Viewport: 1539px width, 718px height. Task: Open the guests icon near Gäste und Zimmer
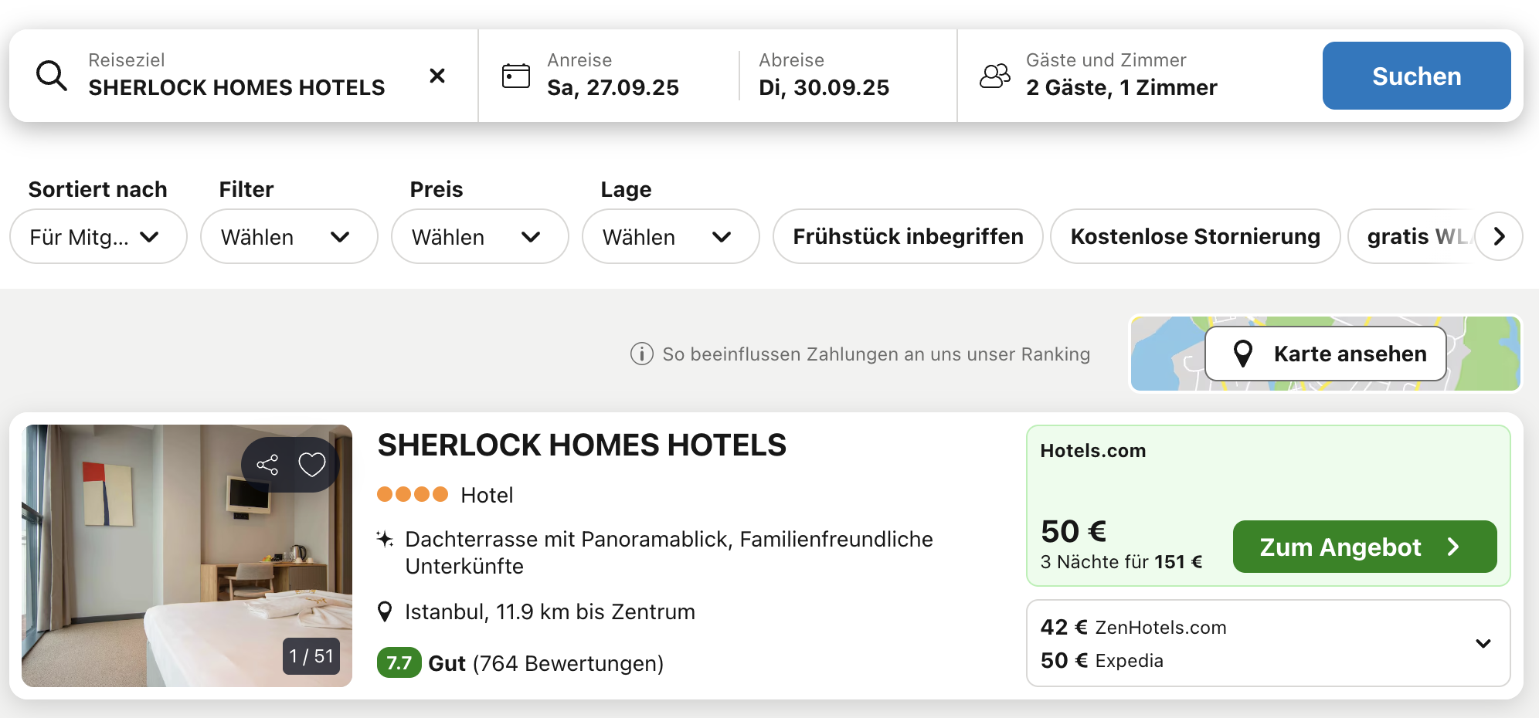pyautogui.click(x=995, y=76)
